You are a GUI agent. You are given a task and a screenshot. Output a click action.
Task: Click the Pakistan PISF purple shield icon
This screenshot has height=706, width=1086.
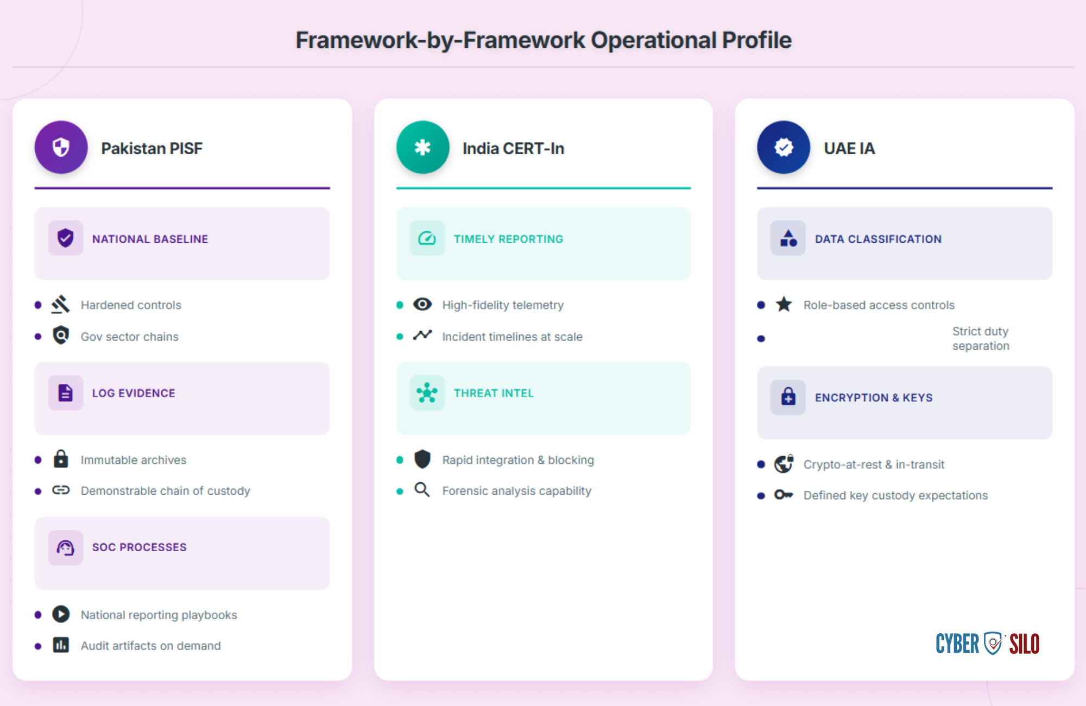point(61,147)
